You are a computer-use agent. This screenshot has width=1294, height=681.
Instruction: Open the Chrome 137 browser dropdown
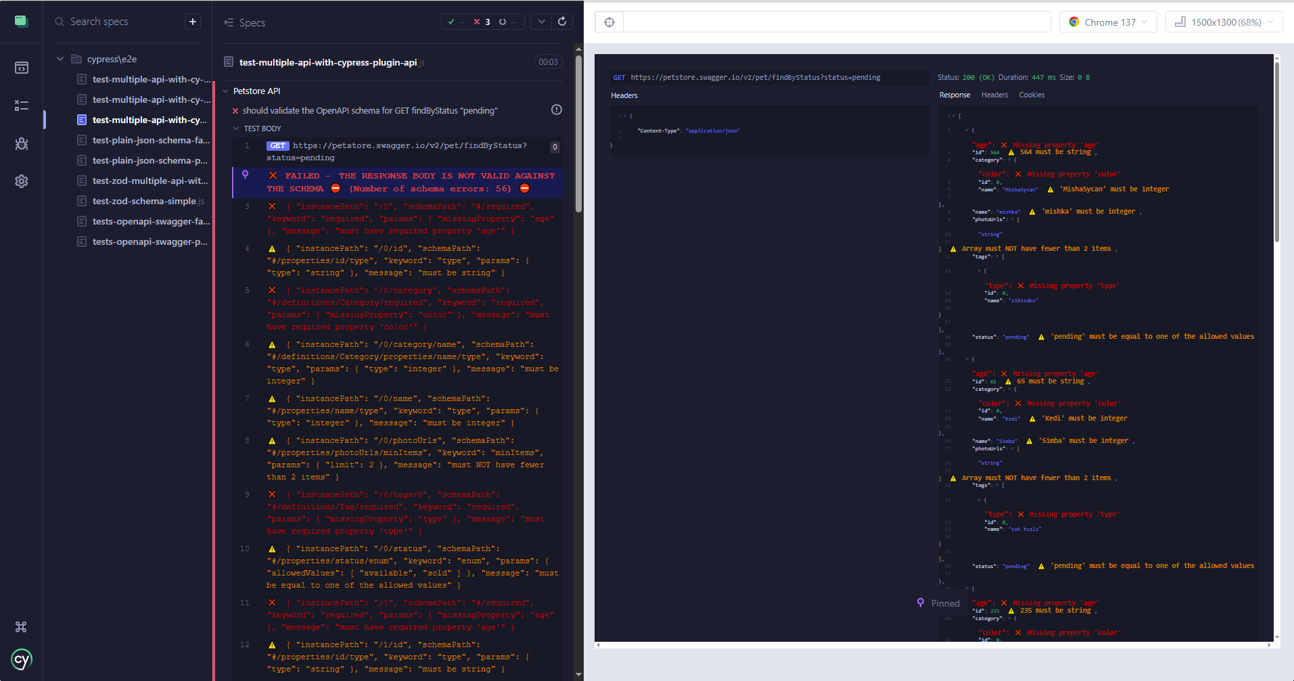click(x=1108, y=22)
